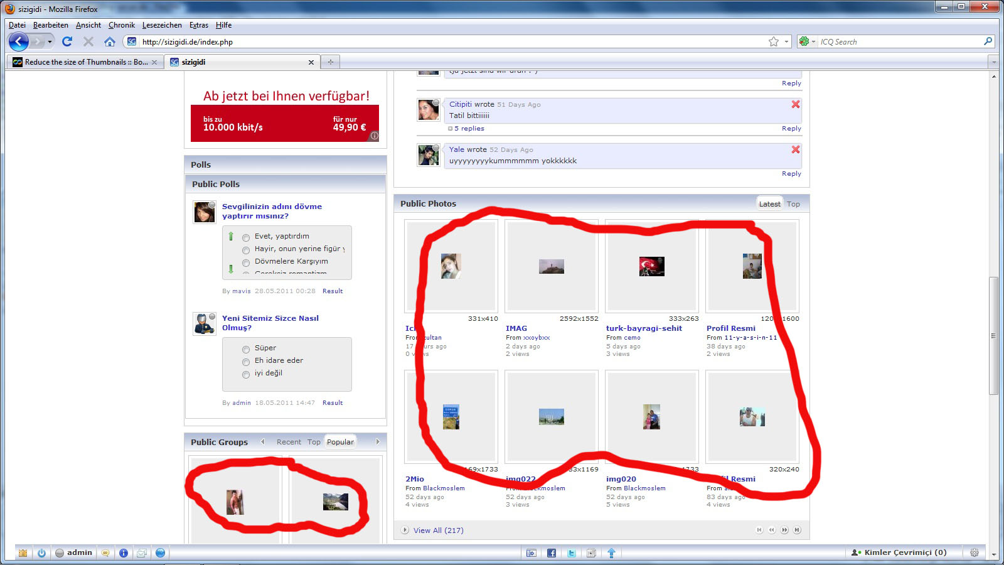
Task: Expand the 5 replies under Citipiti's comment
Action: (469, 129)
